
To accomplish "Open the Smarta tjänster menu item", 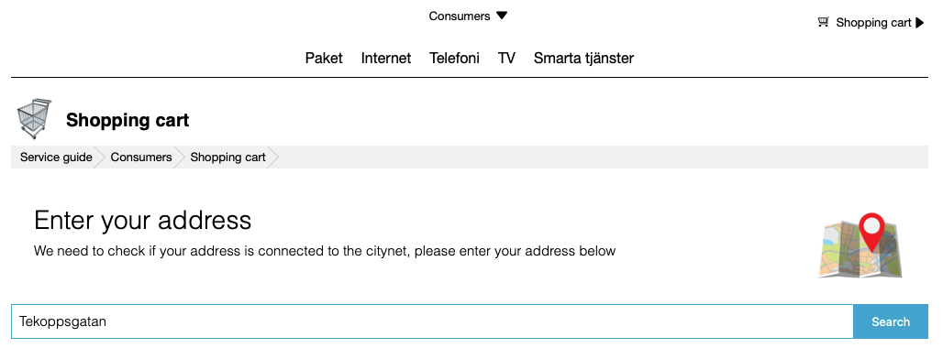I will click(x=583, y=59).
